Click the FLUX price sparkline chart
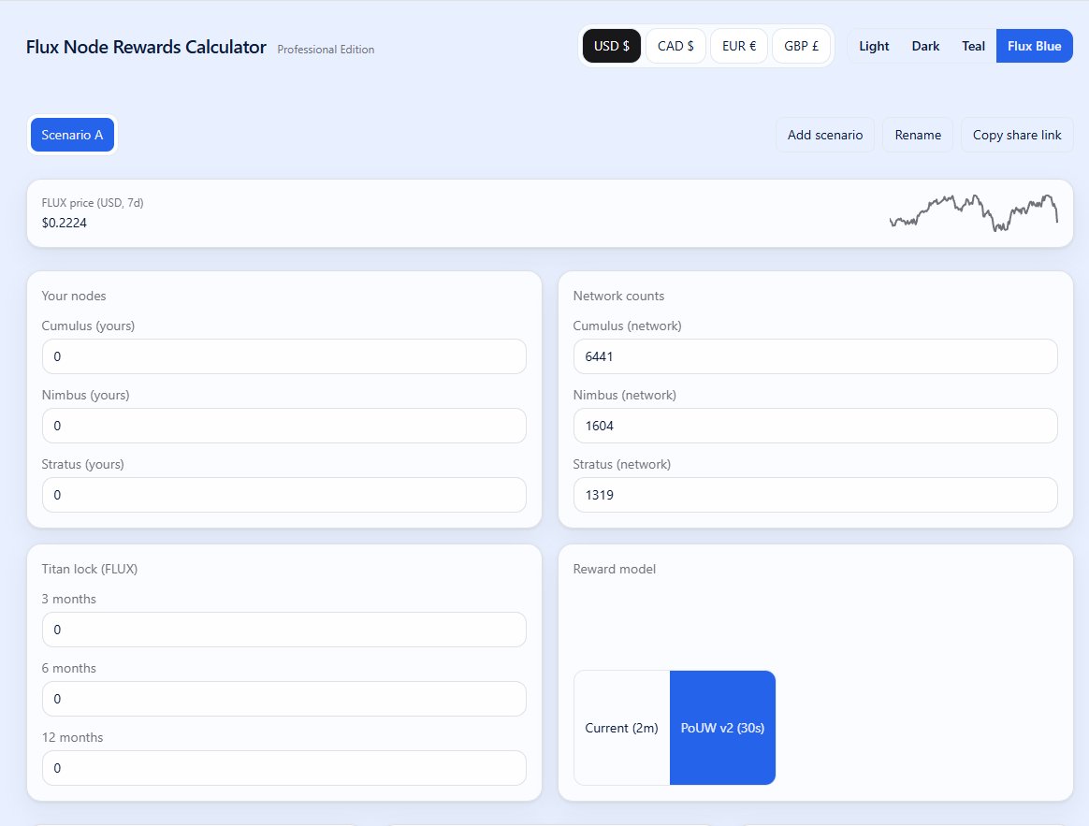This screenshot has width=1089, height=826. [974, 212]
